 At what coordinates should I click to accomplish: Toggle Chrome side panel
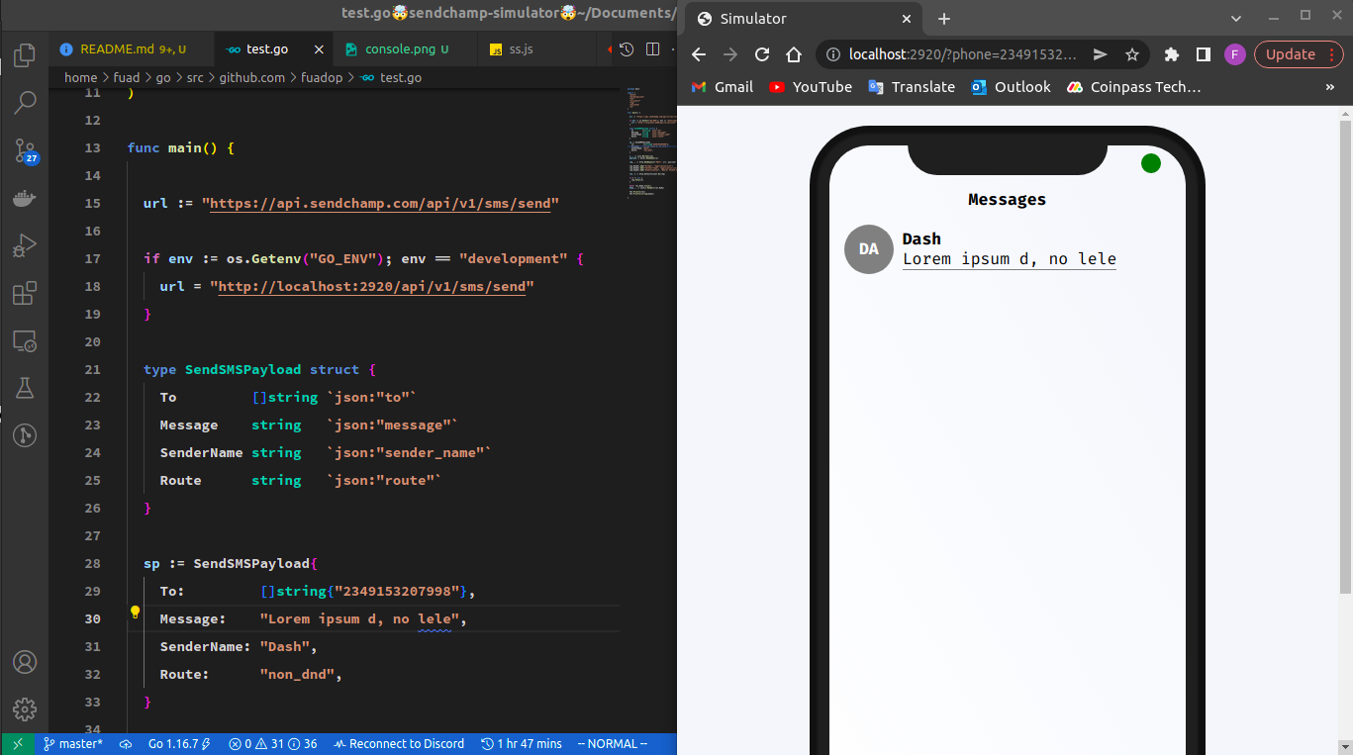coord(1204,54)
